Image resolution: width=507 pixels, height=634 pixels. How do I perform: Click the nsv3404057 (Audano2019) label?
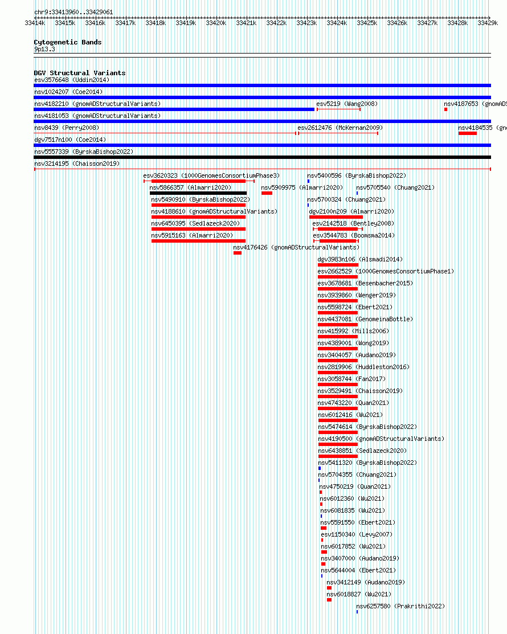(357, 355)
